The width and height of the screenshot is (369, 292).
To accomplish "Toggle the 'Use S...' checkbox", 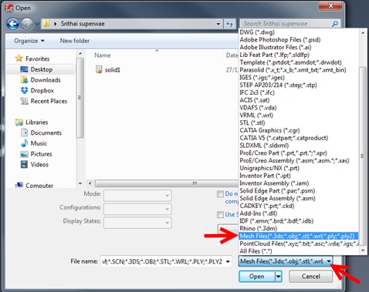I will point(220,214).
